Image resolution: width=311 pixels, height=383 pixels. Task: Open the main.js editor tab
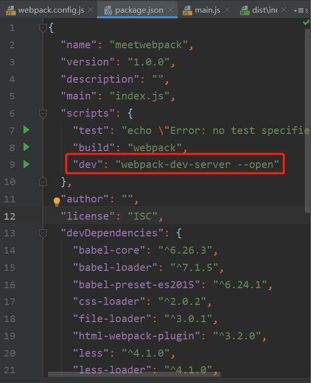click(208, 10)
